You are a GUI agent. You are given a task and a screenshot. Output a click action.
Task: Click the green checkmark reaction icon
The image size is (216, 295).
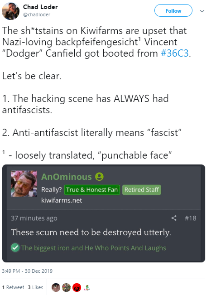(15, 247)
